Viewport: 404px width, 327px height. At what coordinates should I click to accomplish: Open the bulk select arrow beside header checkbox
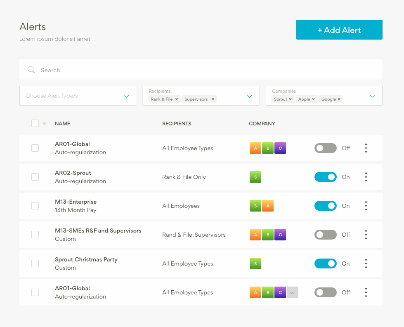click(44, 124)
